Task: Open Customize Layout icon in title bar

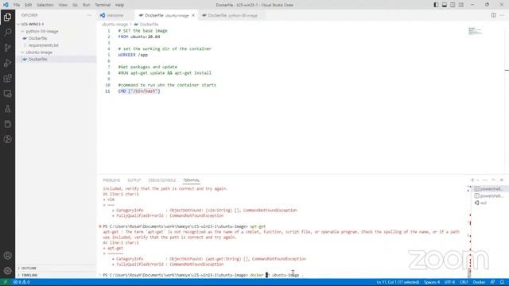Action: point(461,5)
